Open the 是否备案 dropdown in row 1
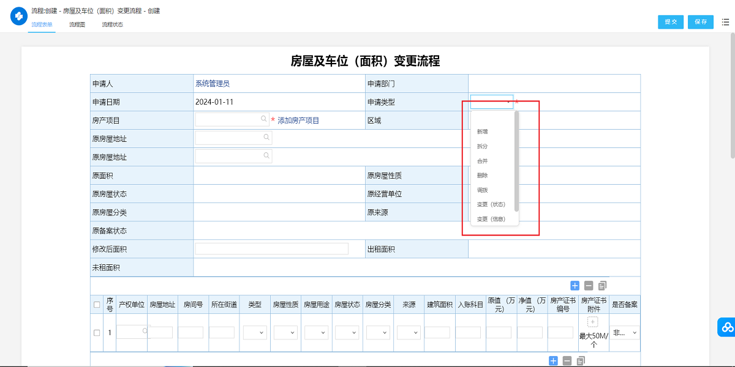Screen dimensions: 735x367 point(625,333)
